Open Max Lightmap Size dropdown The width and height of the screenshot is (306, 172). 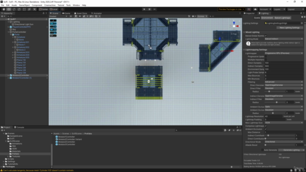point(284,123)
